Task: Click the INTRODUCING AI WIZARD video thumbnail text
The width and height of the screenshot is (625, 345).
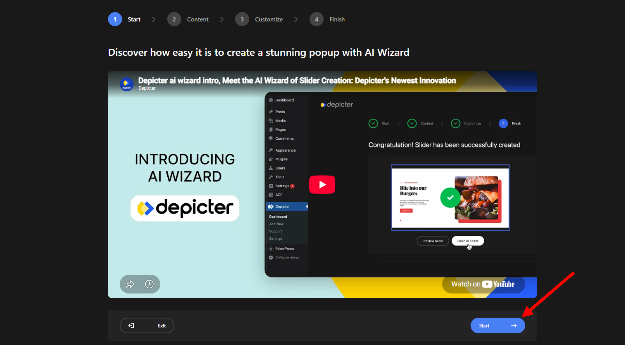Action: click(185, 168)
